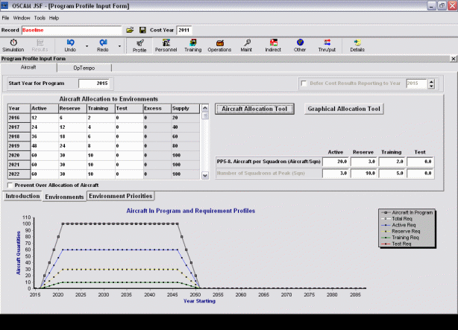Screen dimensions: 458x330
Task: Open the Indirect costs section
Action: 273,45
